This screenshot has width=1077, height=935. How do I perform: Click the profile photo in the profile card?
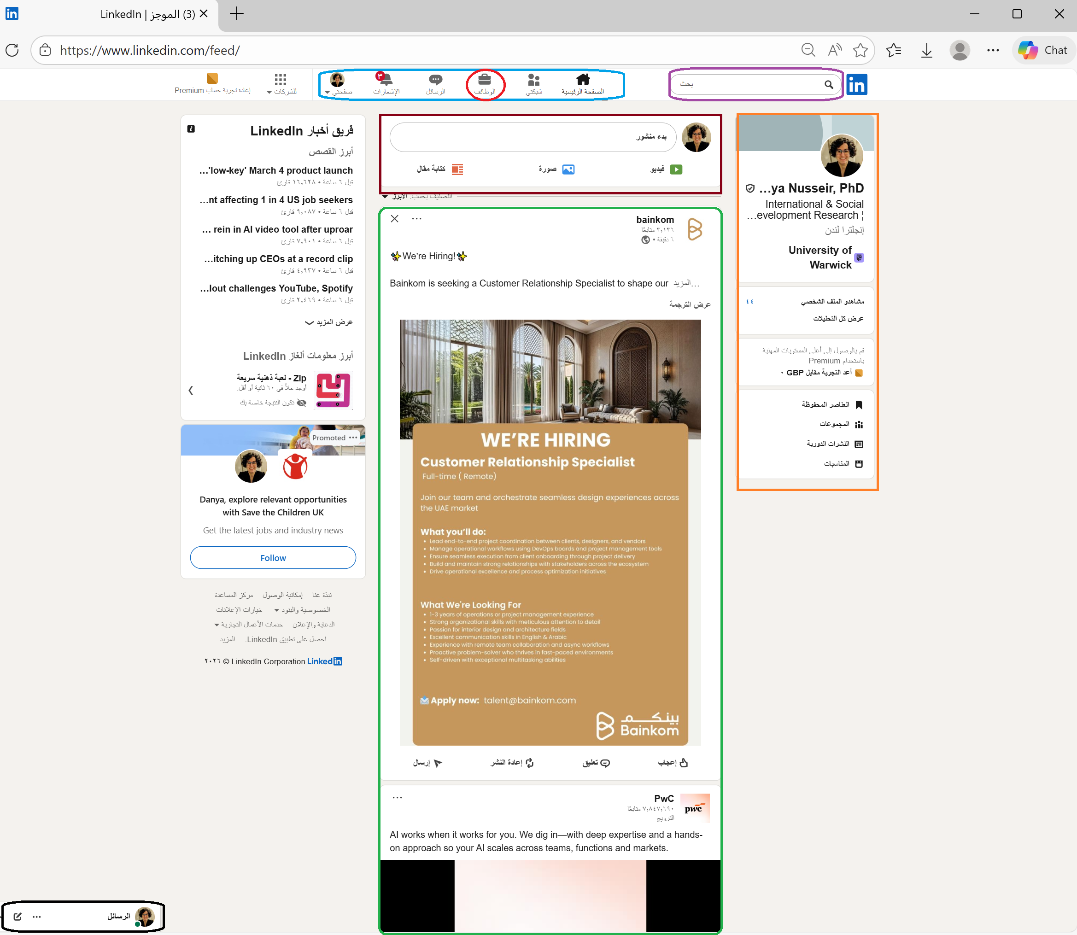click(842, 156)
